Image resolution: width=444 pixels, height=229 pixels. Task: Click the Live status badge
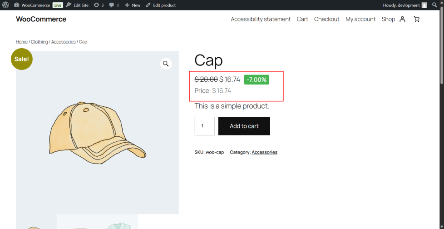58,5
